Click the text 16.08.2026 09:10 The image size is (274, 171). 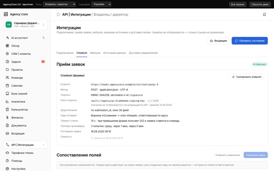click(101, 131)
